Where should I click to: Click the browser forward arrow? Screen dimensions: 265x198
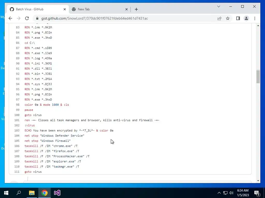tap(19, 18)
